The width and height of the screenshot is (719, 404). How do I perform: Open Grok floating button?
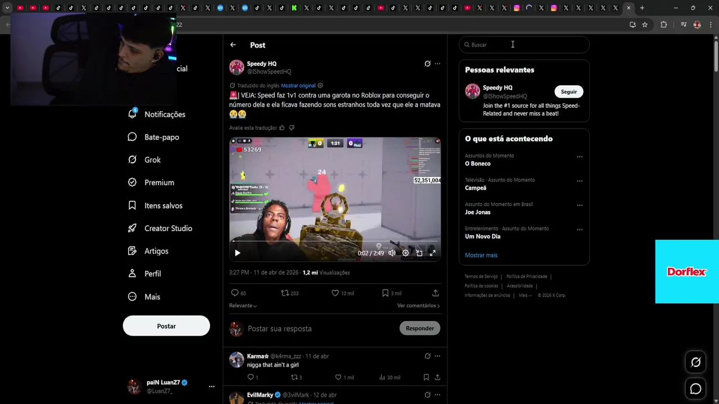(695, 362)
